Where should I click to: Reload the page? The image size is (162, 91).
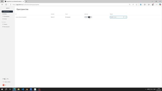pos(6,5)
